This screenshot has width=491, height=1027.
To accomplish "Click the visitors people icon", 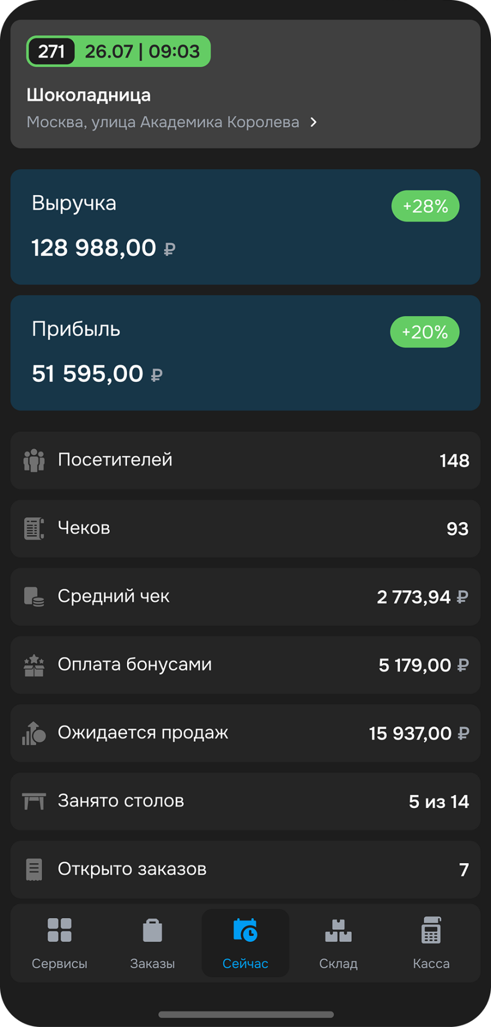I will pyautogui.click(x=34, y=461).
